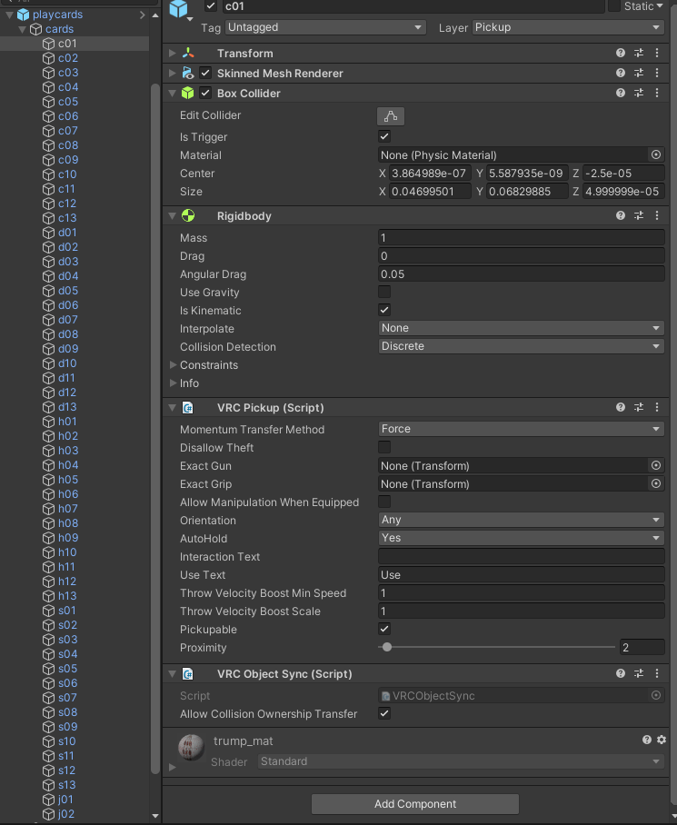Open help for Skinned Mesh Renderer
Image resolution: width=677 pixels, height=825 pixels.
click(x=621, y=73)
